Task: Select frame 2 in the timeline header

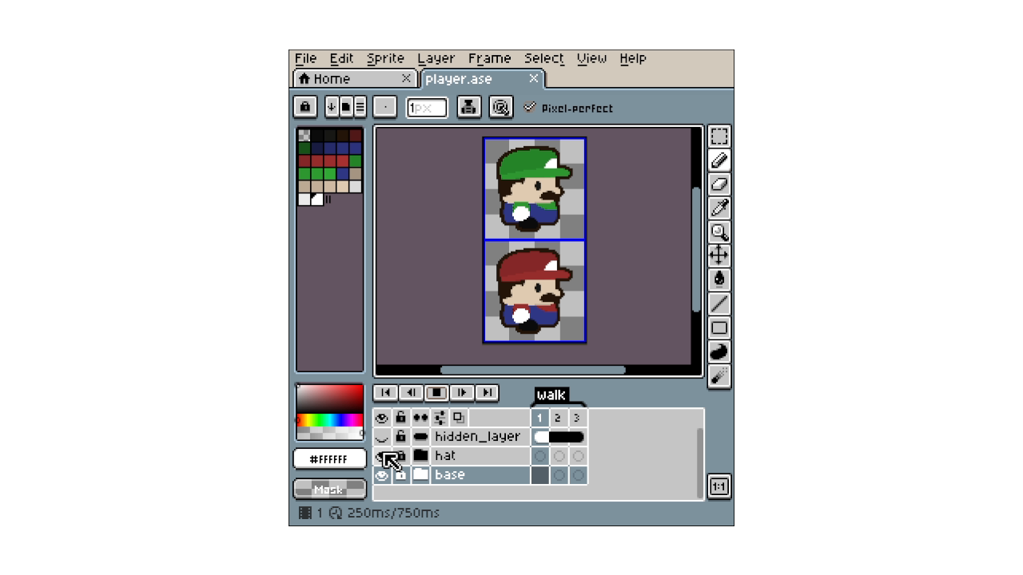Action: (x=558, y=418)
